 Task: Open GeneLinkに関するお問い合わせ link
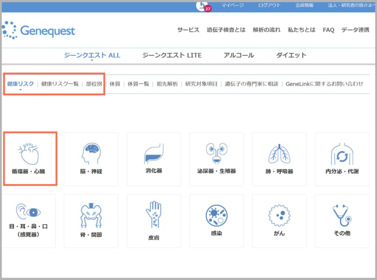point(324,84)
